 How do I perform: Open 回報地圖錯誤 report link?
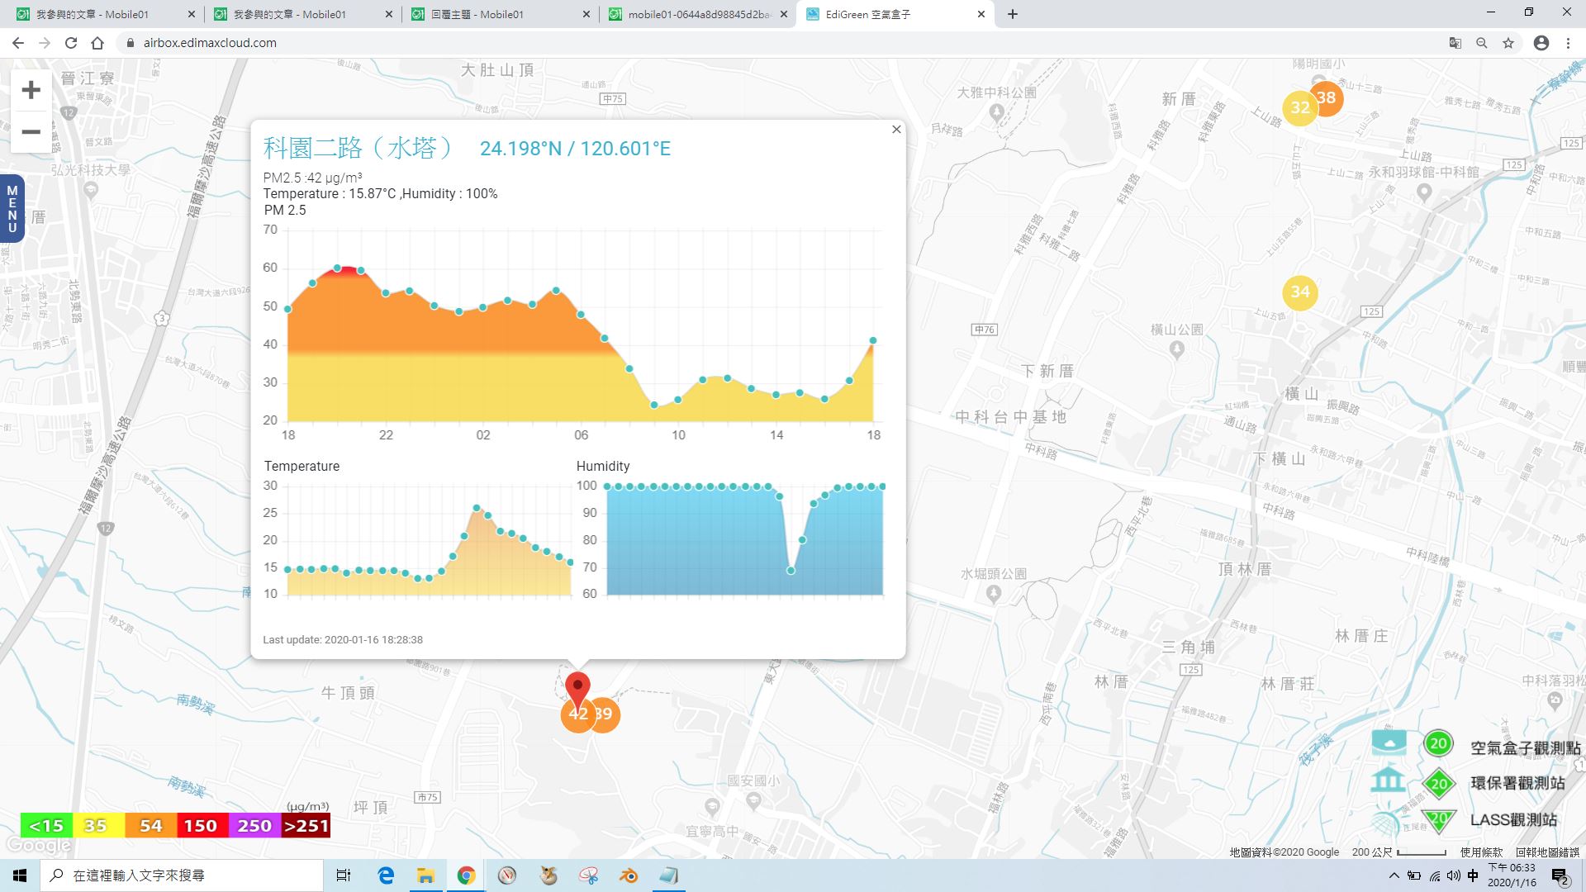pyautogui.click(x=1548, y=852)
